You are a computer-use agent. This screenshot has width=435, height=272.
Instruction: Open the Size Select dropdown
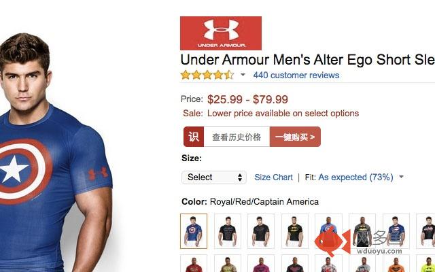[214, 177]
